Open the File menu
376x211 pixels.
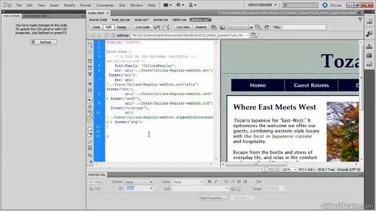click(x=19, y=5)
